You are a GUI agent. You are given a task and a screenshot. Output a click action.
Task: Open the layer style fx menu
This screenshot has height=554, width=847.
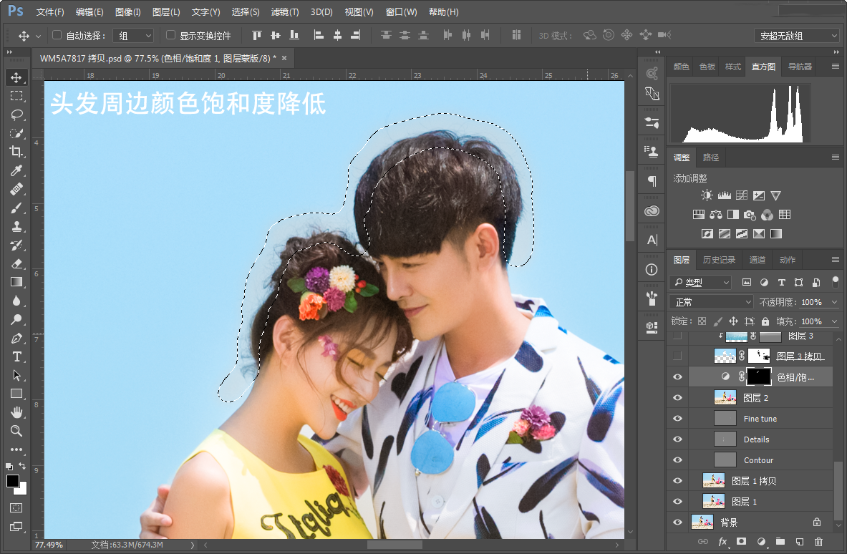pos(722,542)
